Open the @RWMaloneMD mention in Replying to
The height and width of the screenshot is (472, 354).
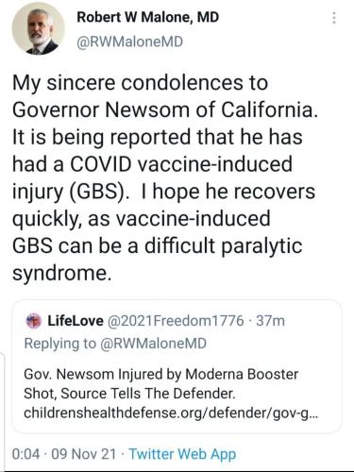coord(153,344)
